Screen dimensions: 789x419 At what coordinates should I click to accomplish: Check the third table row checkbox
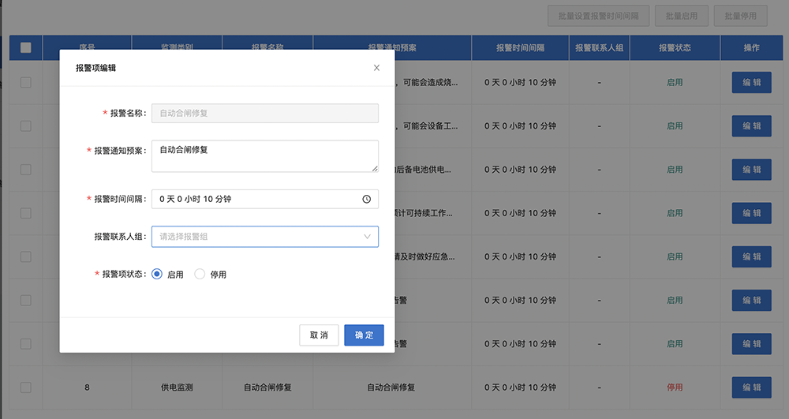coord(26,170)
